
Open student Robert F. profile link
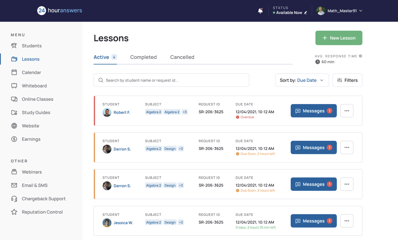coord(122,112)
